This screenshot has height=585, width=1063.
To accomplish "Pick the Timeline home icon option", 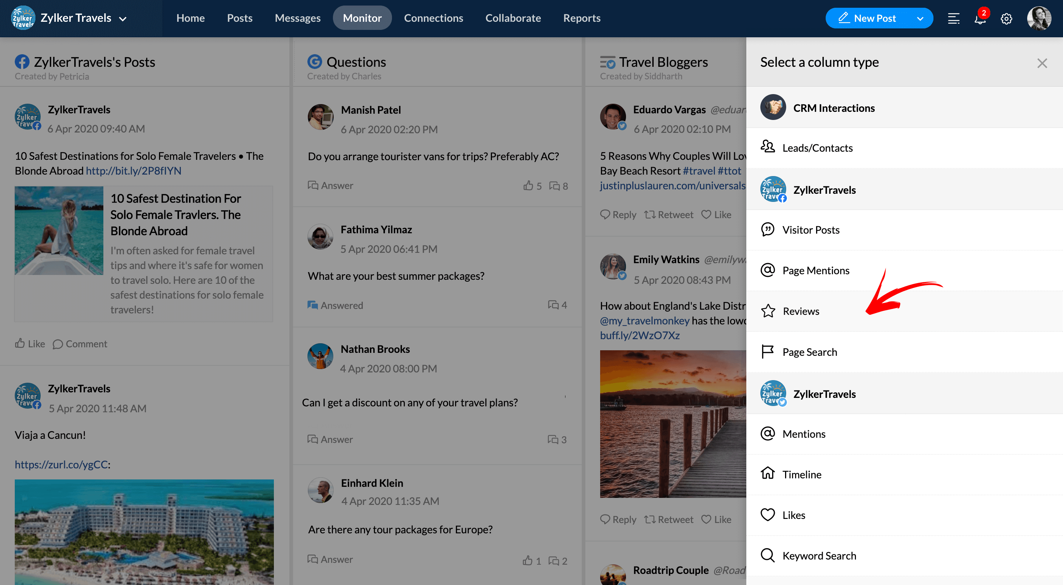I will pos(801,474).
